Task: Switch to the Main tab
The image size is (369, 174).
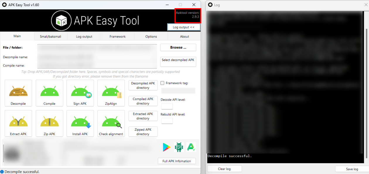Action: [17, 36]
